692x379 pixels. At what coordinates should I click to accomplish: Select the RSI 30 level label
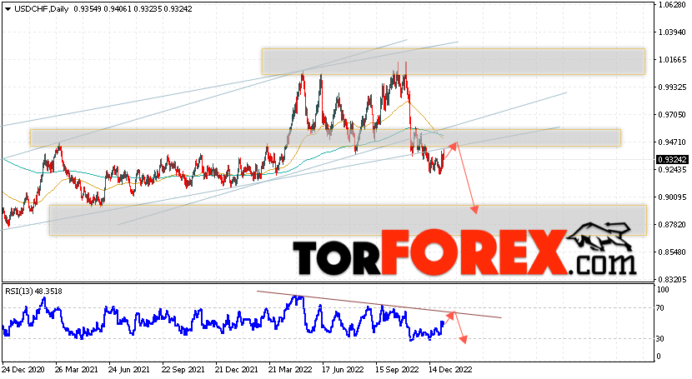660,338
